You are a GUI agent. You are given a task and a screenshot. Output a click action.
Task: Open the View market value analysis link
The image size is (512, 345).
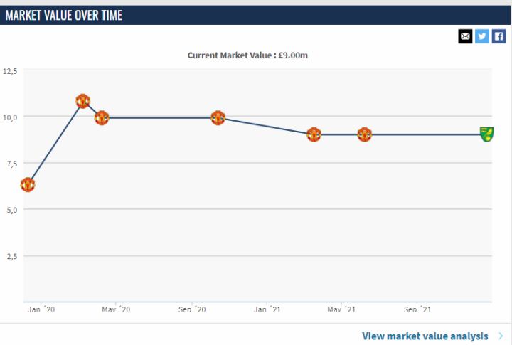pyautogui.click(x=425, y=336)
